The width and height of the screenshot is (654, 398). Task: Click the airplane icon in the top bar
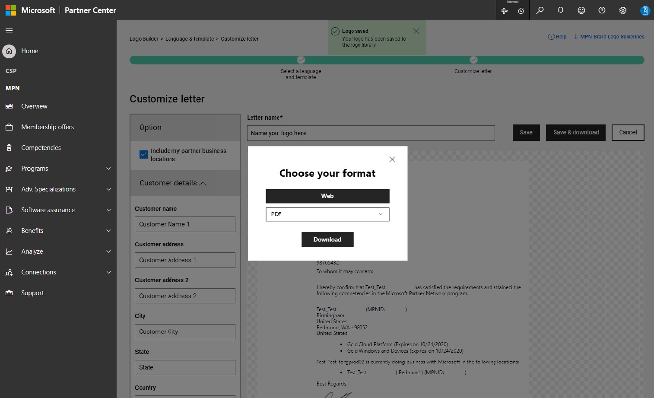pos(505,11)
